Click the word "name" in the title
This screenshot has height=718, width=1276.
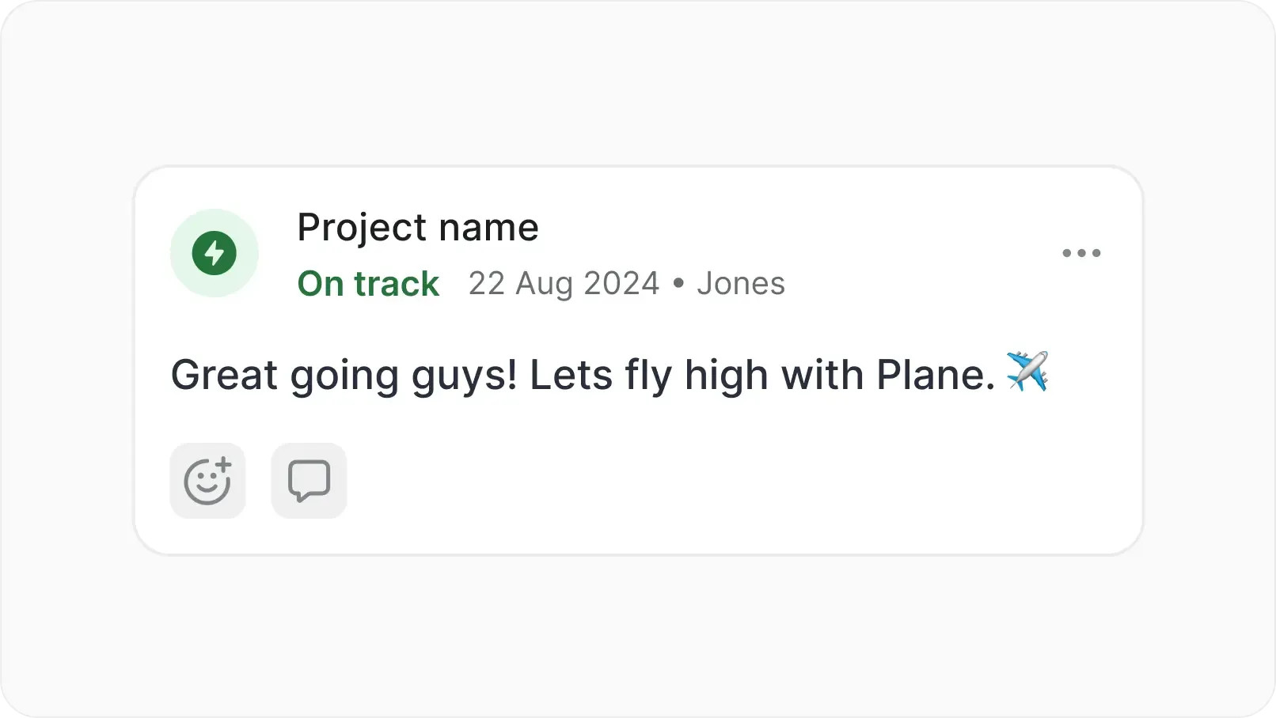[488, 228]
